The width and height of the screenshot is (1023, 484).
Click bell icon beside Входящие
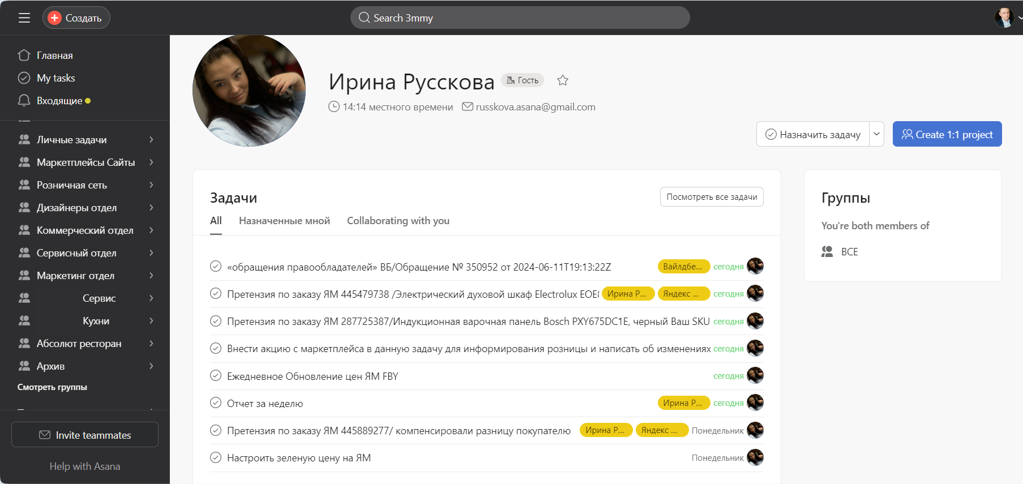click(x=24, y=101)
